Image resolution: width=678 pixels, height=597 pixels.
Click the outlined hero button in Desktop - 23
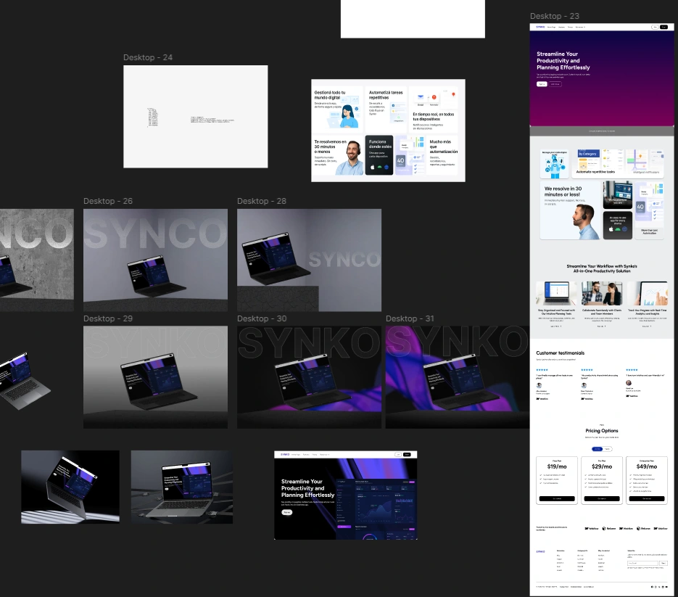555,84
